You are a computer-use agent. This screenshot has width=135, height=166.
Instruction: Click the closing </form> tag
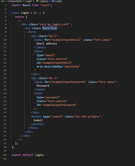pyautogui.click(x=33, y=128)
